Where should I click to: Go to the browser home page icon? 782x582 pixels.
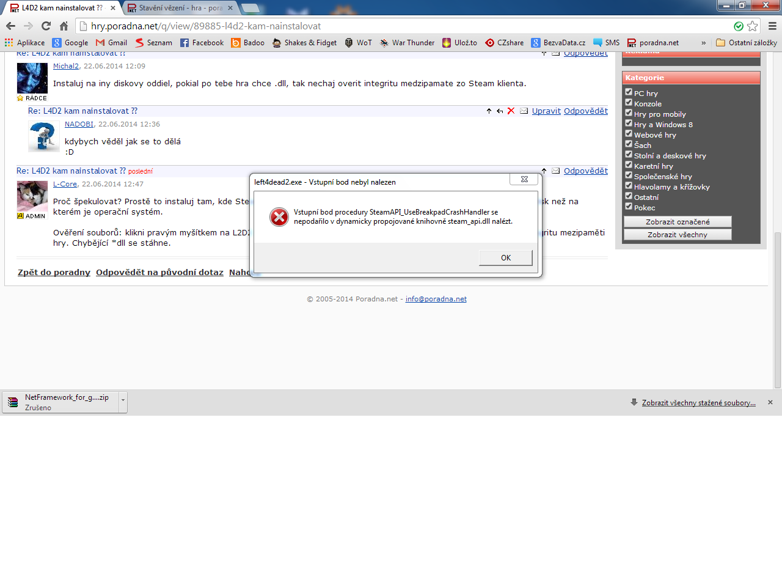coord(64,26)
